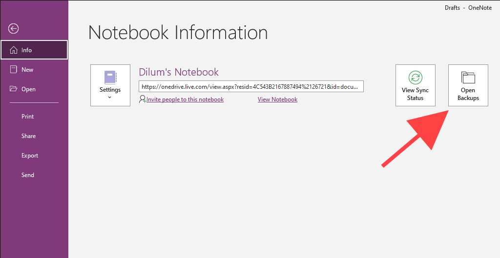Click the Drafts - OneNote window title
Image resolution: width=500 pixels, height=258 pixels.
click(468, 8)
